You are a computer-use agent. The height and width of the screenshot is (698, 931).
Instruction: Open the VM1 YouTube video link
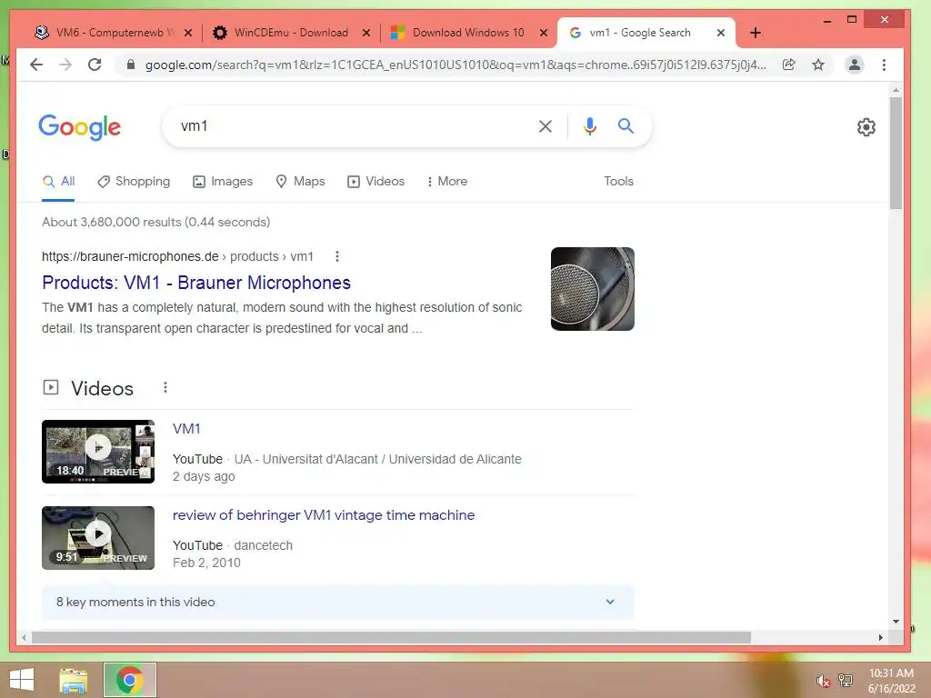[x=186, y=429]
